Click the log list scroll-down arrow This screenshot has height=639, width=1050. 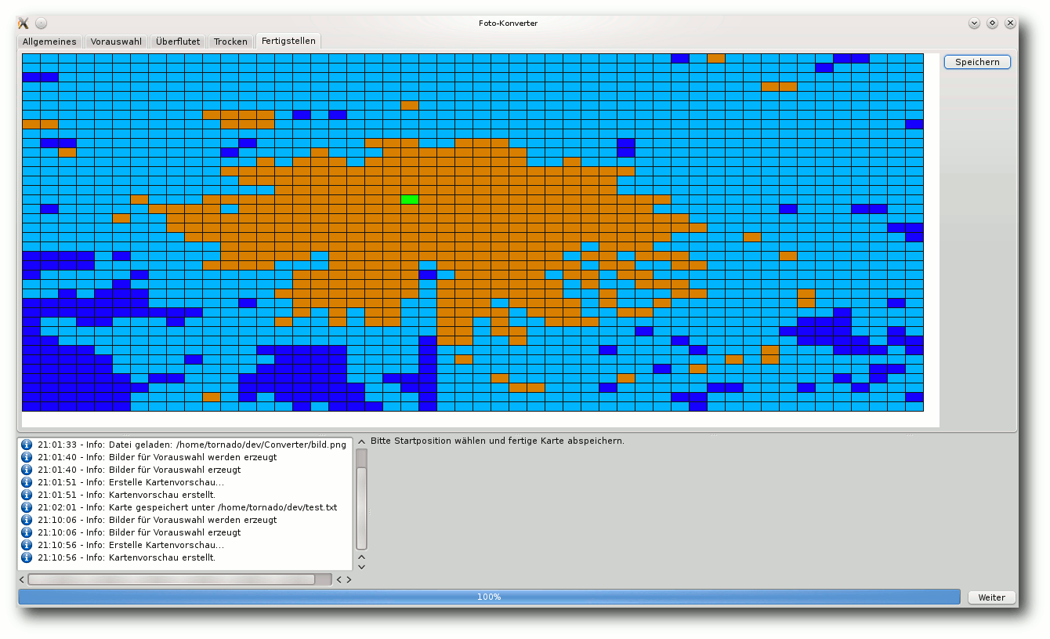click(x=361, y=567)
